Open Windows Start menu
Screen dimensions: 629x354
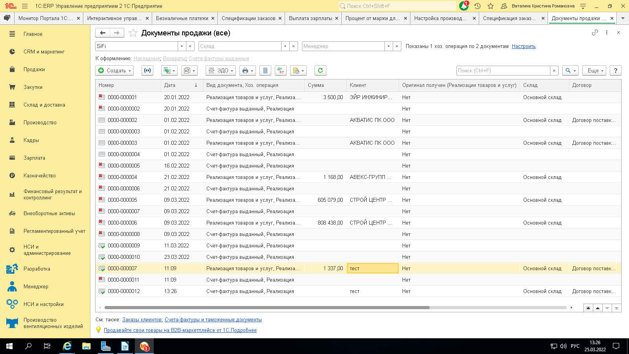[x=9, y=346]
